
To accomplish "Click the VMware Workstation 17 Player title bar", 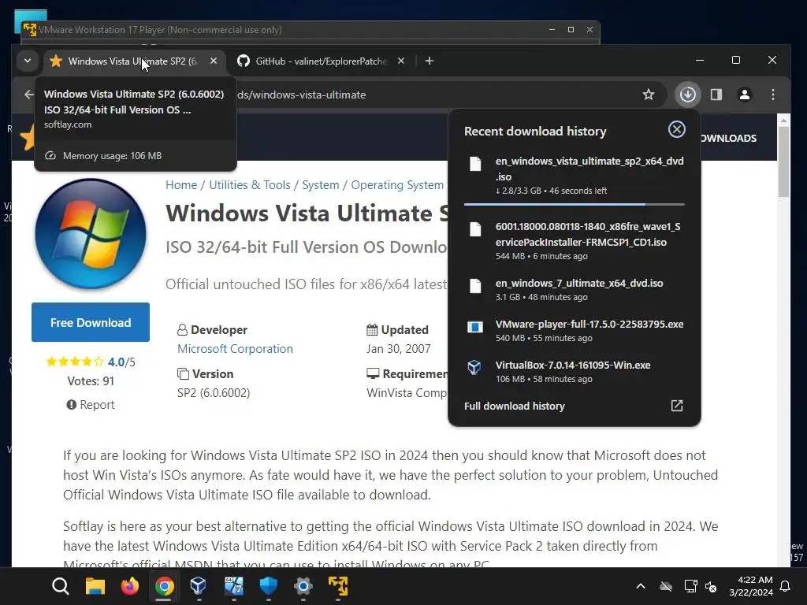I will (x=310, y=30).
